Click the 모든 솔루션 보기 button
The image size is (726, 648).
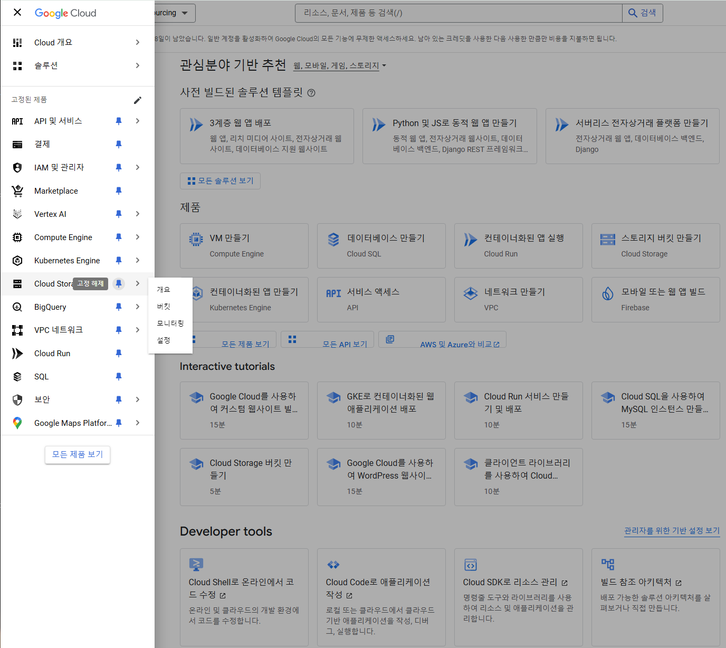[220, 181]
